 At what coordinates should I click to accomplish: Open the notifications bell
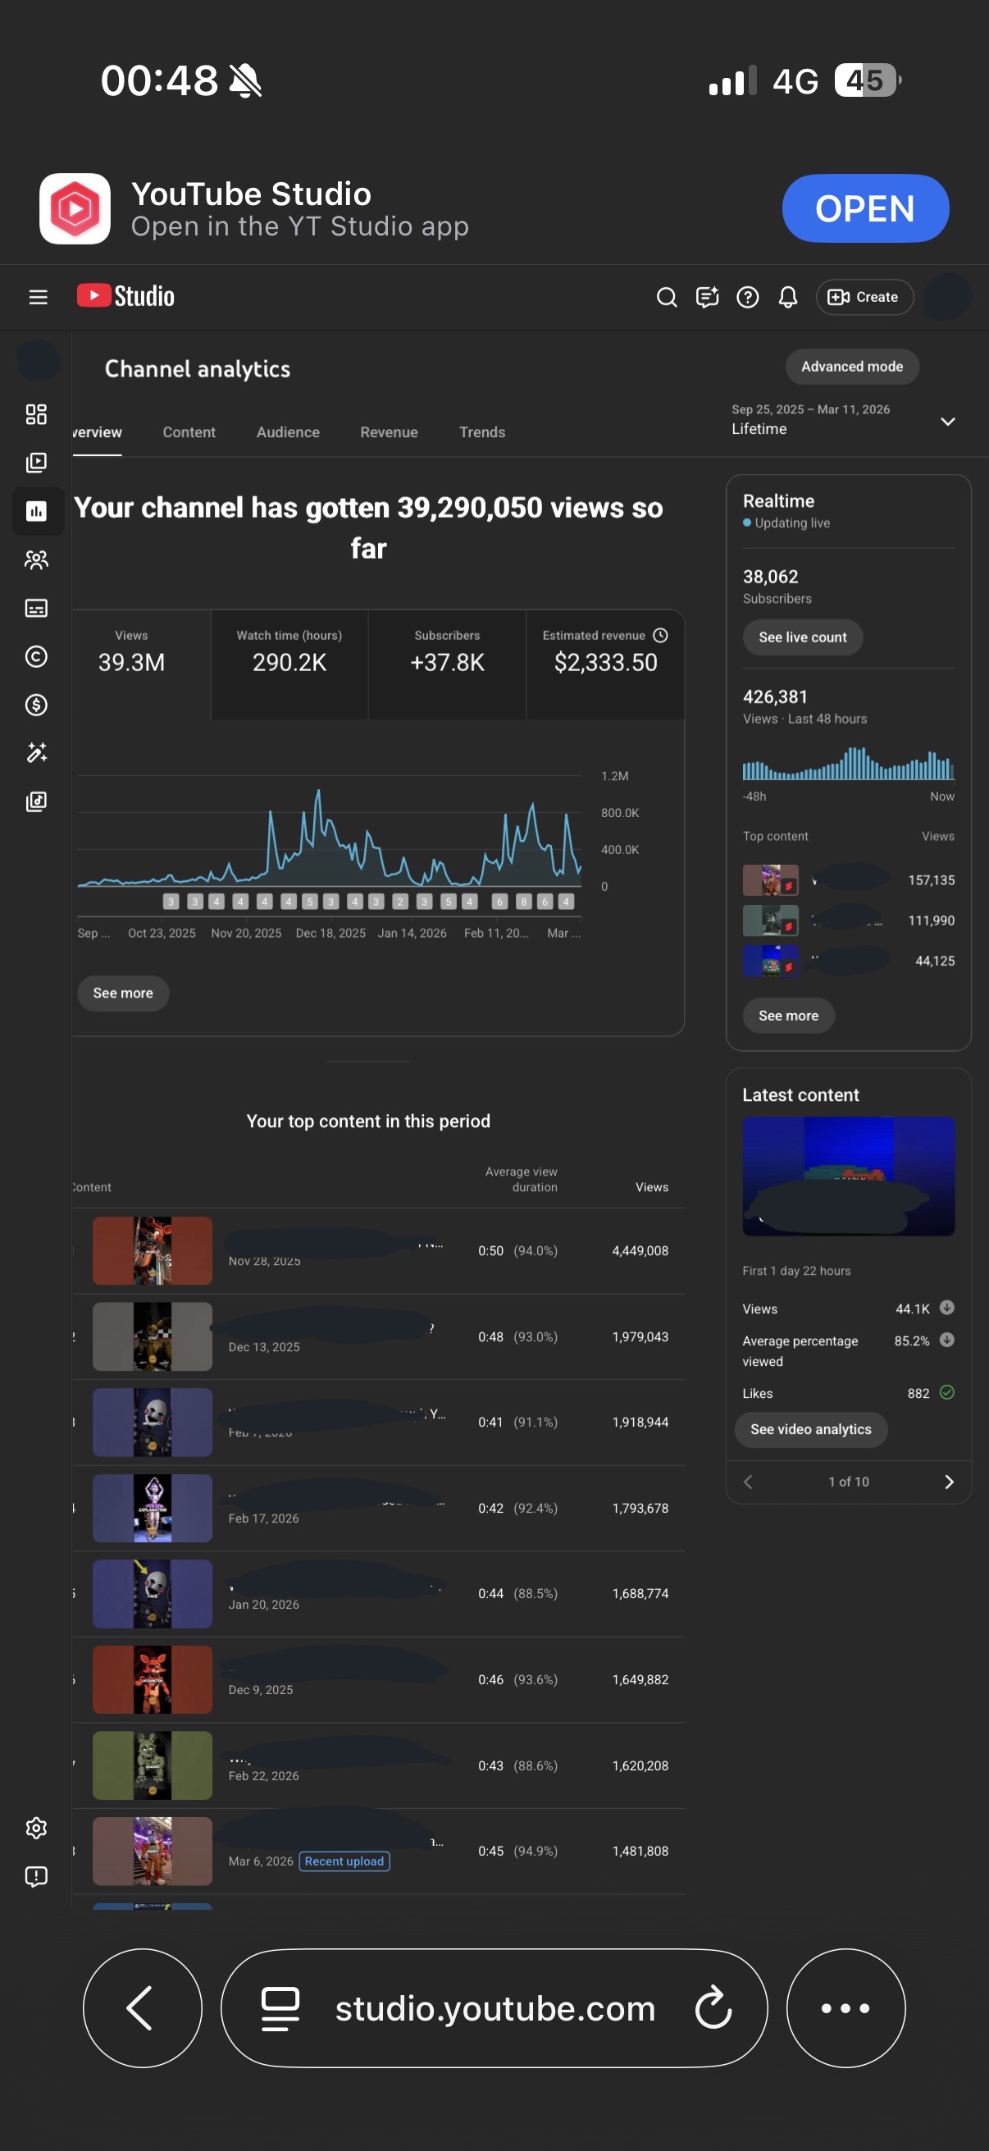787,297
